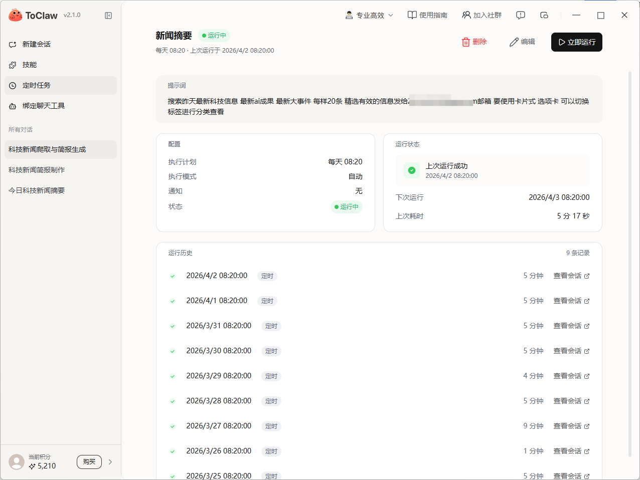Select 定时任务 in the sidebar

point(36,85)
